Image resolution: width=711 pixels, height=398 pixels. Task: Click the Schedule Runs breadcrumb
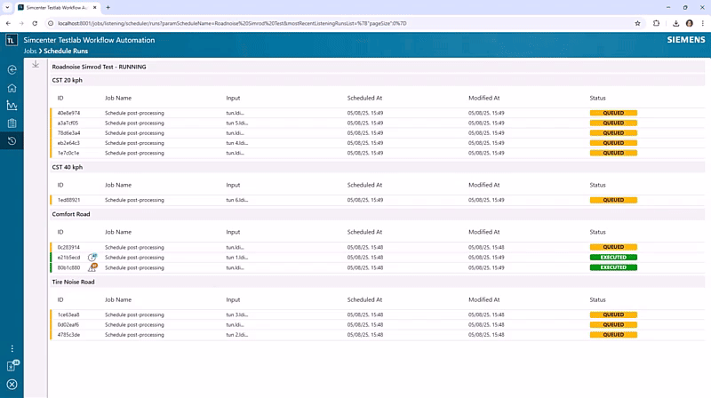click(66, 51)
